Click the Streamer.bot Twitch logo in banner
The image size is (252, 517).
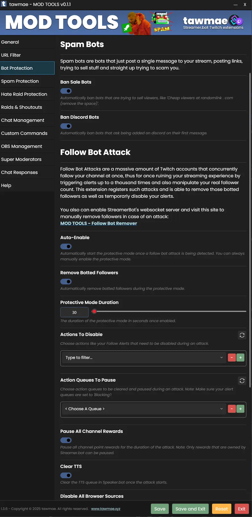[236, 20]
